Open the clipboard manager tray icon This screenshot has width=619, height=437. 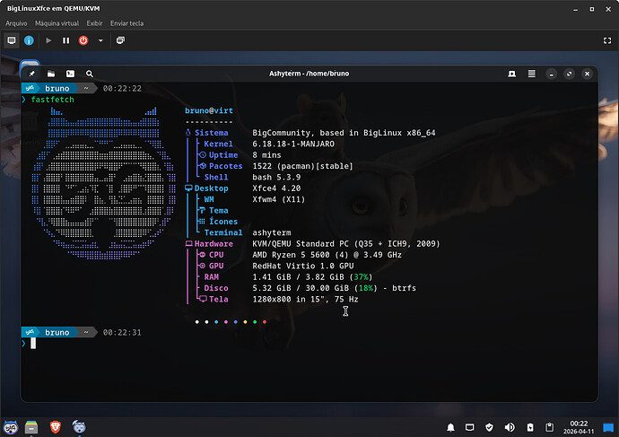549,427
